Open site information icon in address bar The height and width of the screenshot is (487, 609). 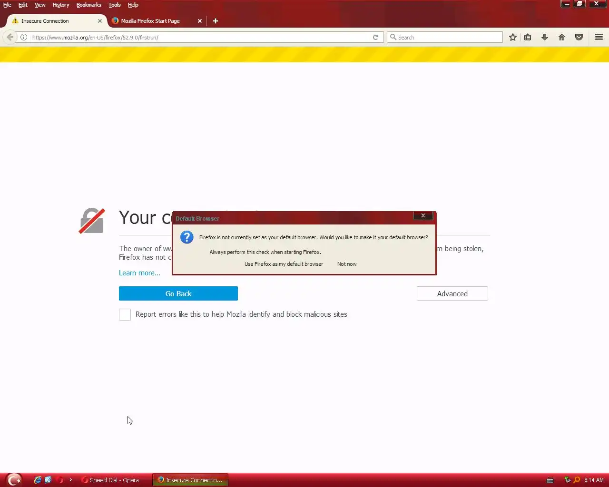[24, 37]
